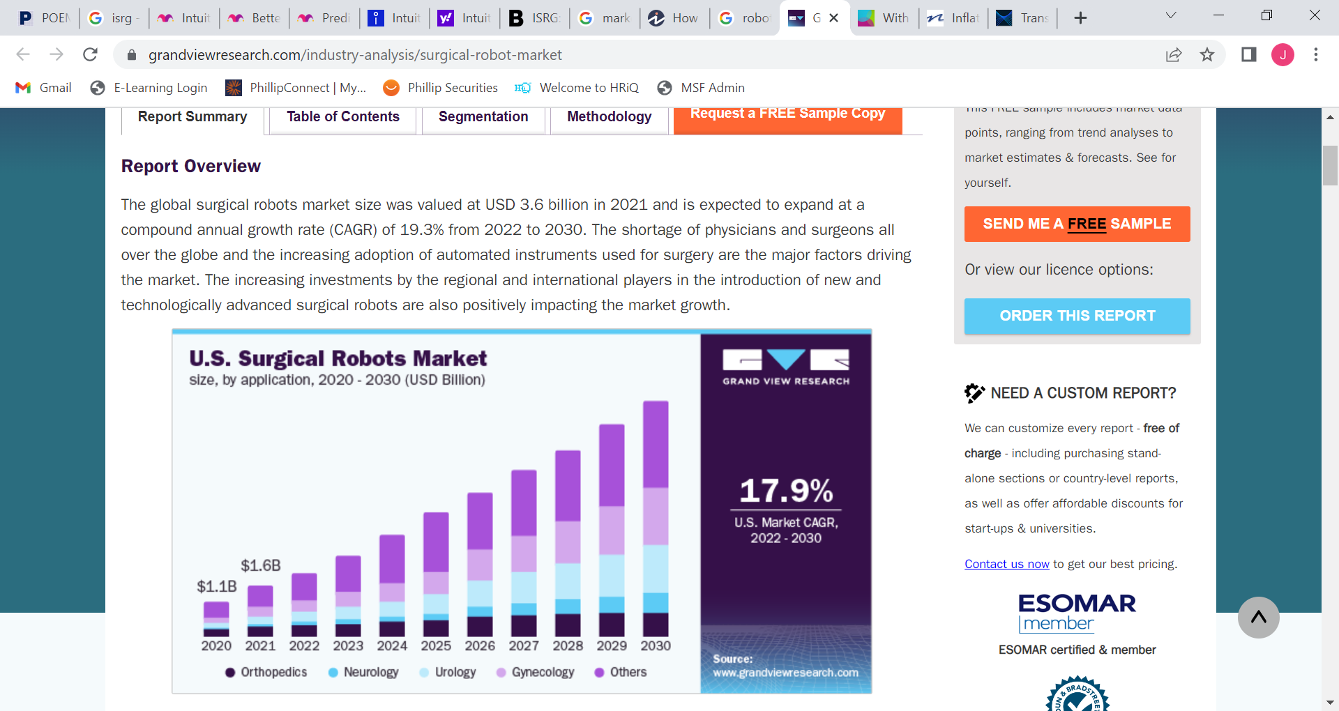Close the active Grand View Research tab
Viewport: 1339px width, 711px height.
click(833, 18)
